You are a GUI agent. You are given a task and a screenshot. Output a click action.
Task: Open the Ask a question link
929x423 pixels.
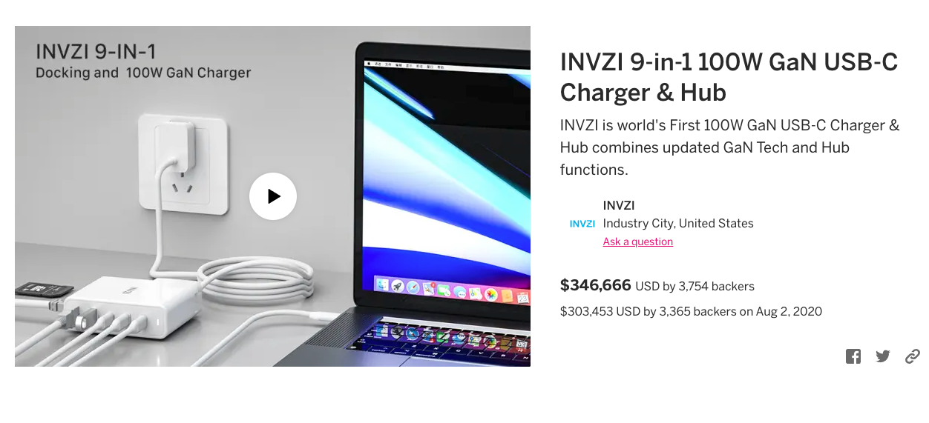coord(638,242)
